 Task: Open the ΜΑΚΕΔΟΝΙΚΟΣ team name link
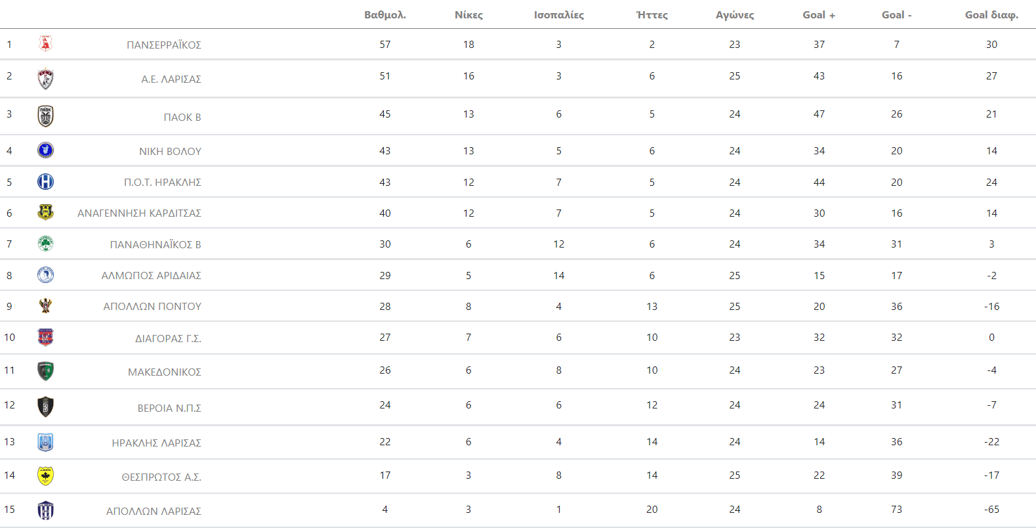point(164,372)
